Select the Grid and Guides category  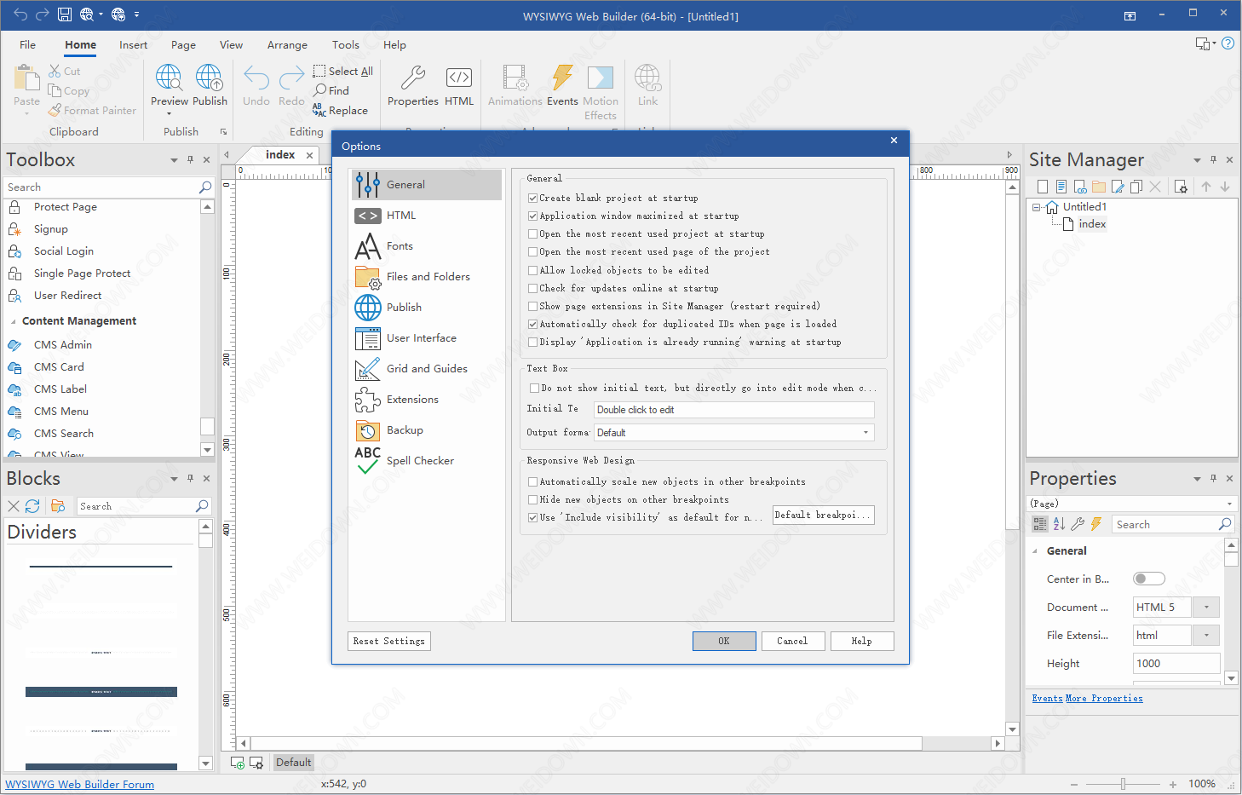click(426, 369)
